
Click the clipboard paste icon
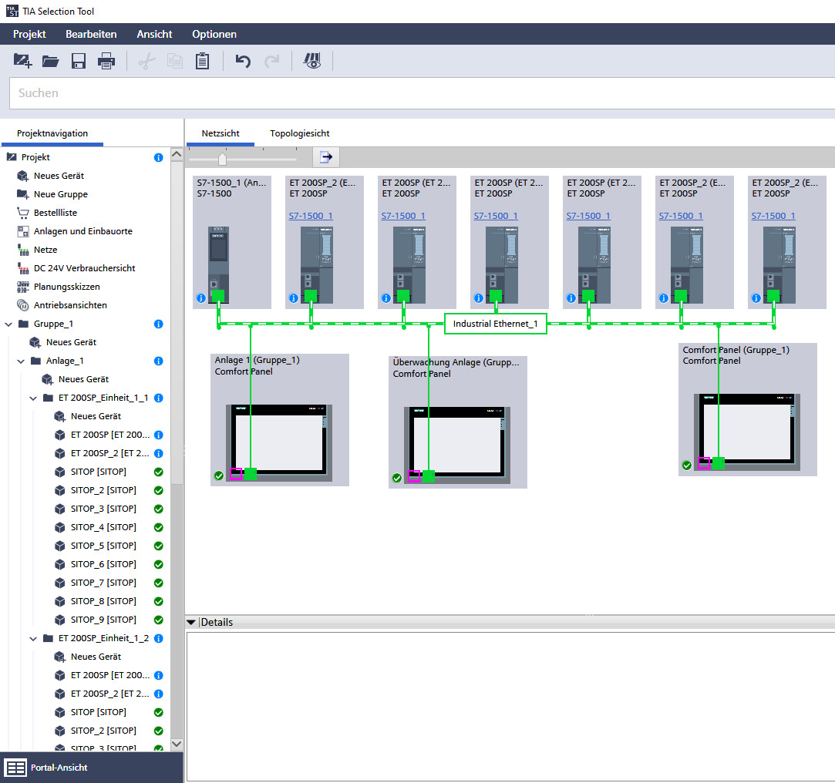point(202,61)
